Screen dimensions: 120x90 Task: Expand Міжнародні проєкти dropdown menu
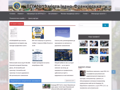click(99, 14)
